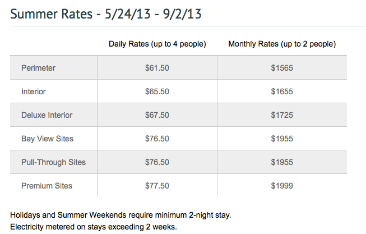Click the minimum 2-night stay note
Image resolution: width=366 pixels, height=234 pixels.
[x=121, y=215]
